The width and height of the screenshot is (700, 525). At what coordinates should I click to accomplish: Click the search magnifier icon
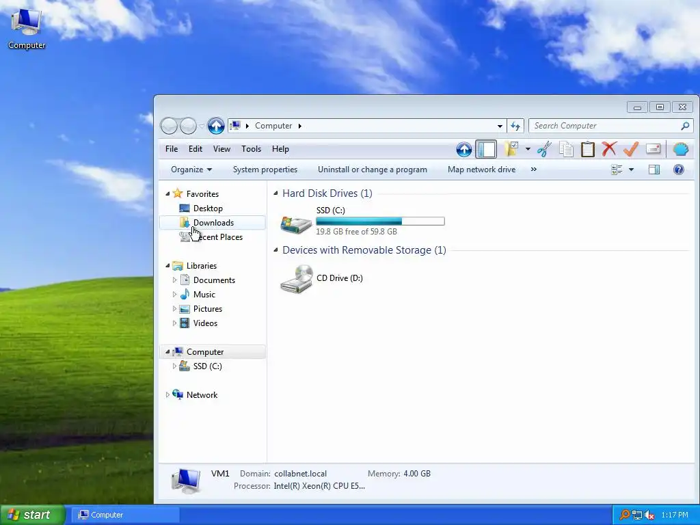(x=685, y=126)
